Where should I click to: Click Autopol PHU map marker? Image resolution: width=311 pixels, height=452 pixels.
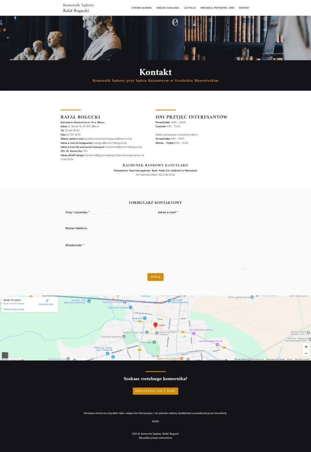point(89,301)
